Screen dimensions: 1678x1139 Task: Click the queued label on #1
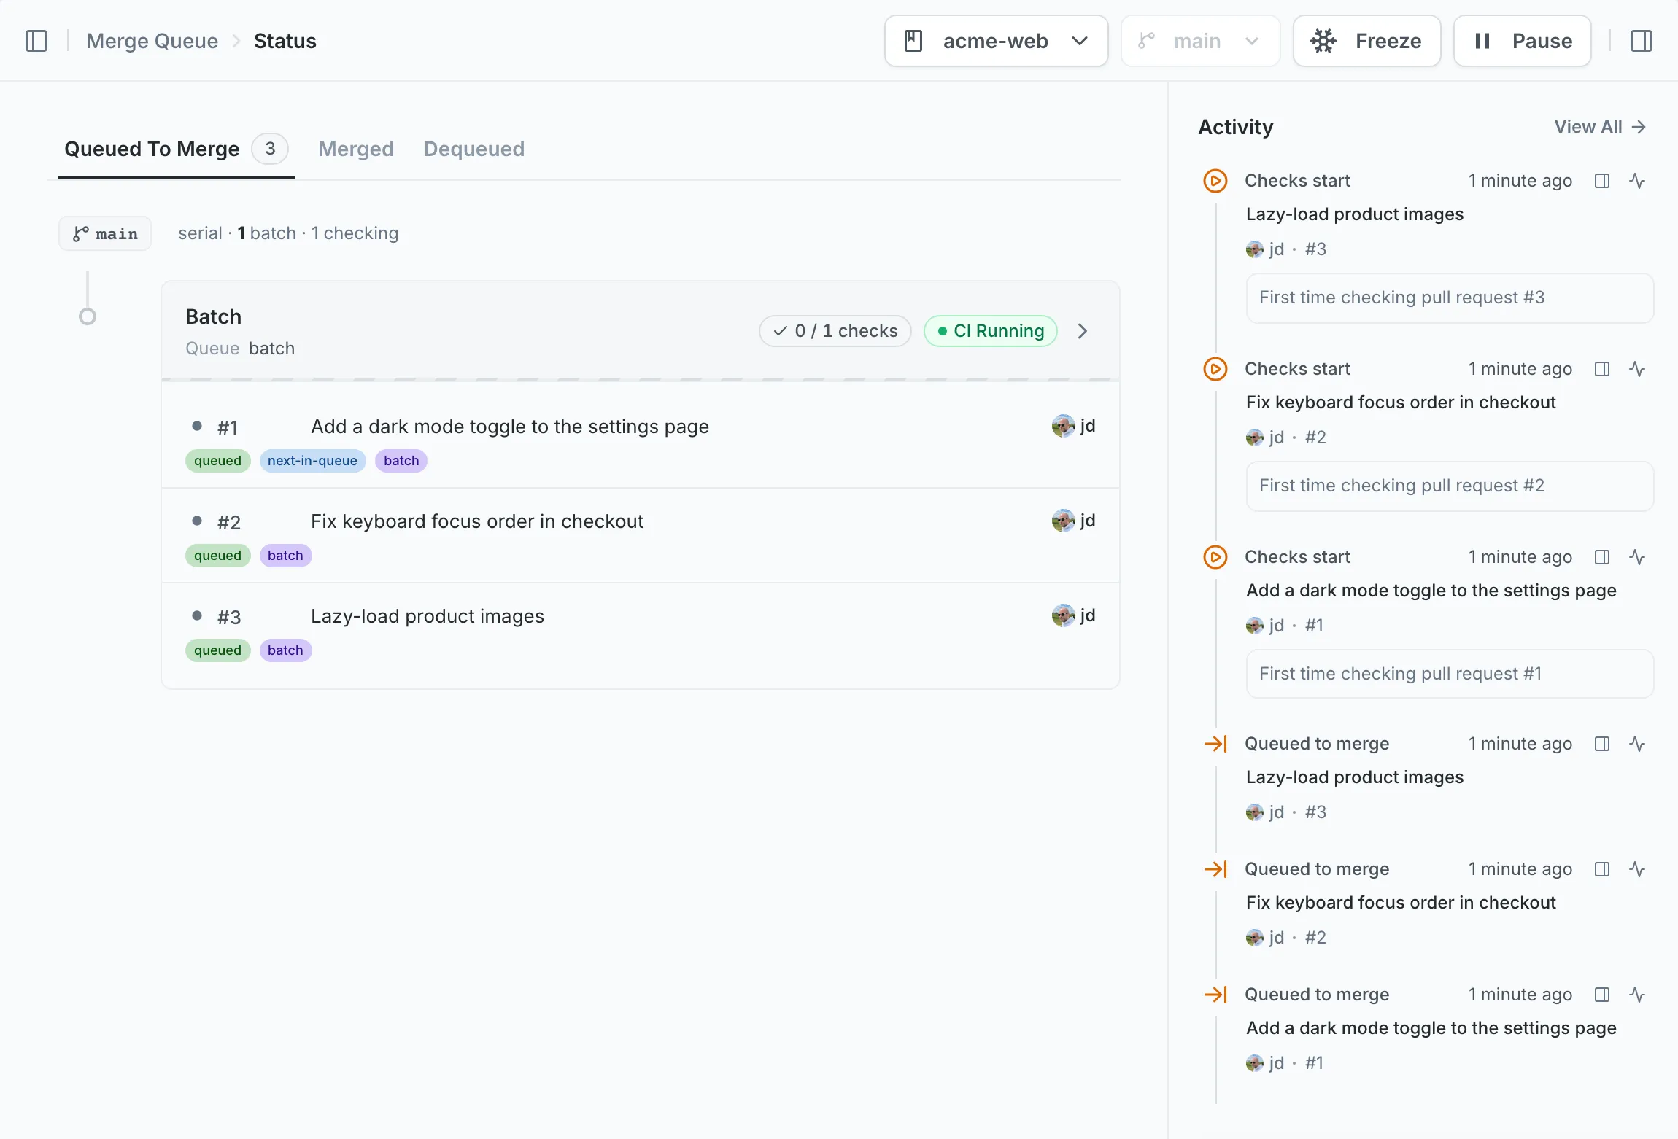click(x=217, y=461)
